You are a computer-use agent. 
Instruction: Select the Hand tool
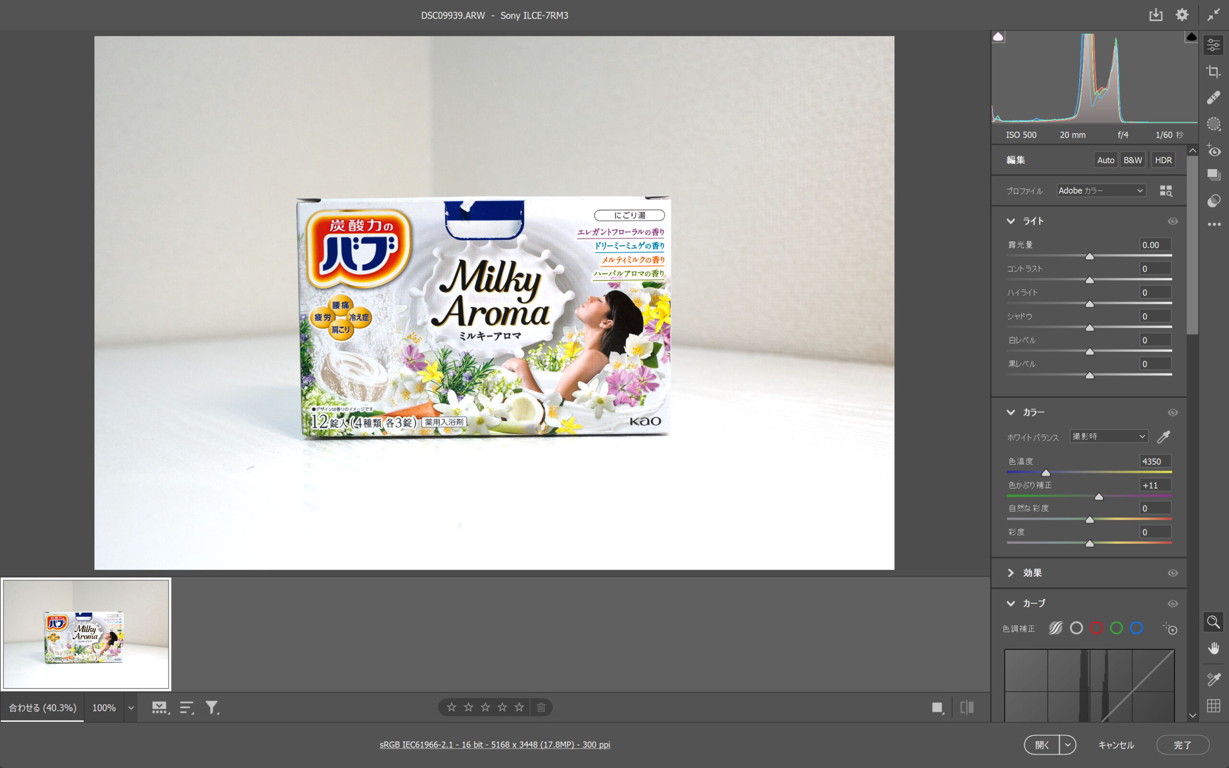click(x=1213, y=648)
